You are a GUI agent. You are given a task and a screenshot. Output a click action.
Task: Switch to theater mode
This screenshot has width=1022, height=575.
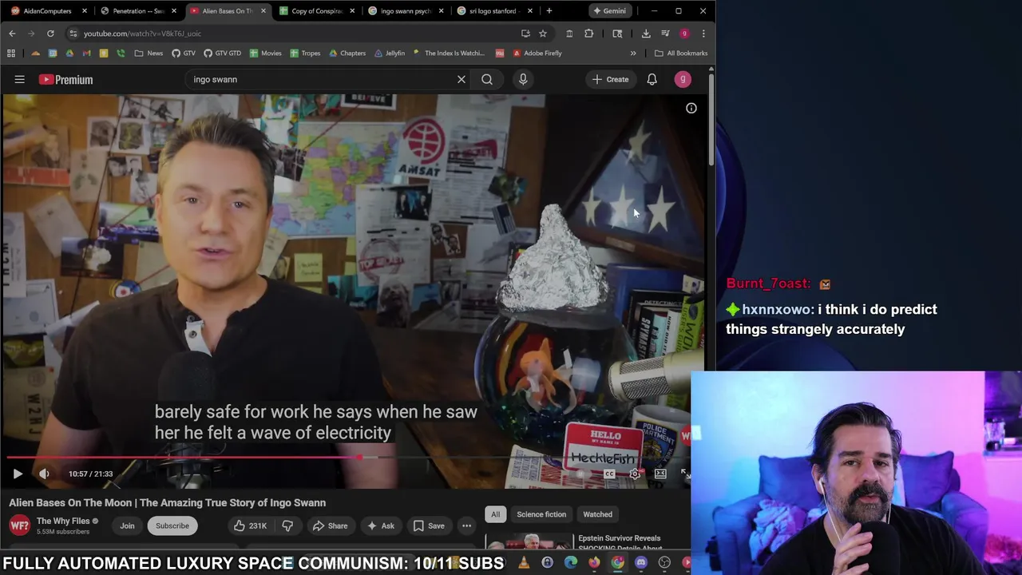660,474
